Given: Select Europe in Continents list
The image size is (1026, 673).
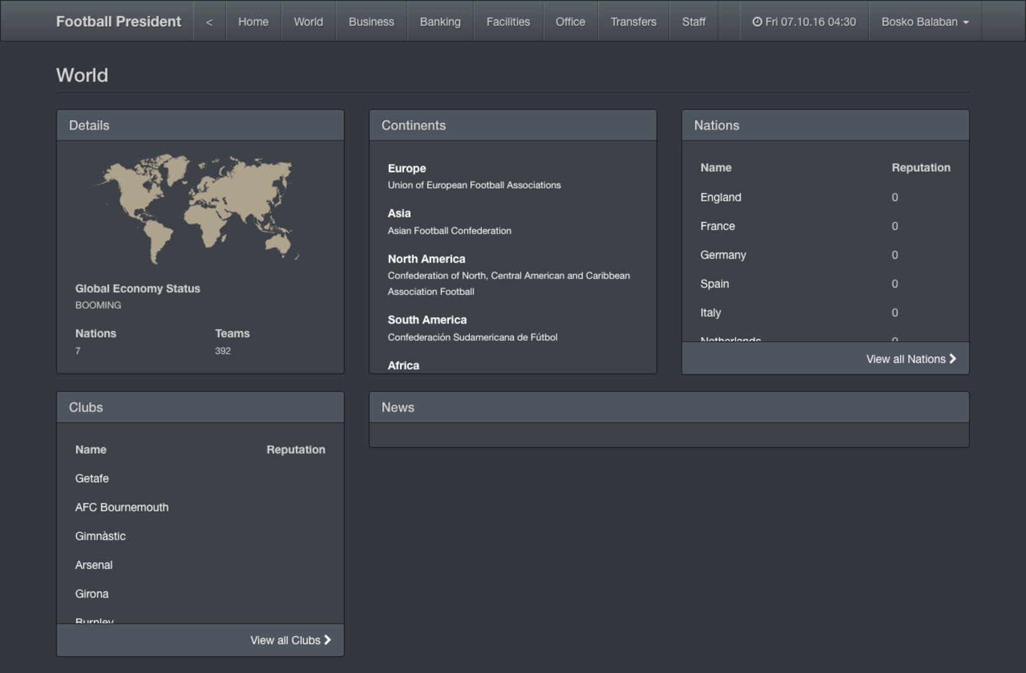Looking at the screenshot, I should tap(407, 168).
